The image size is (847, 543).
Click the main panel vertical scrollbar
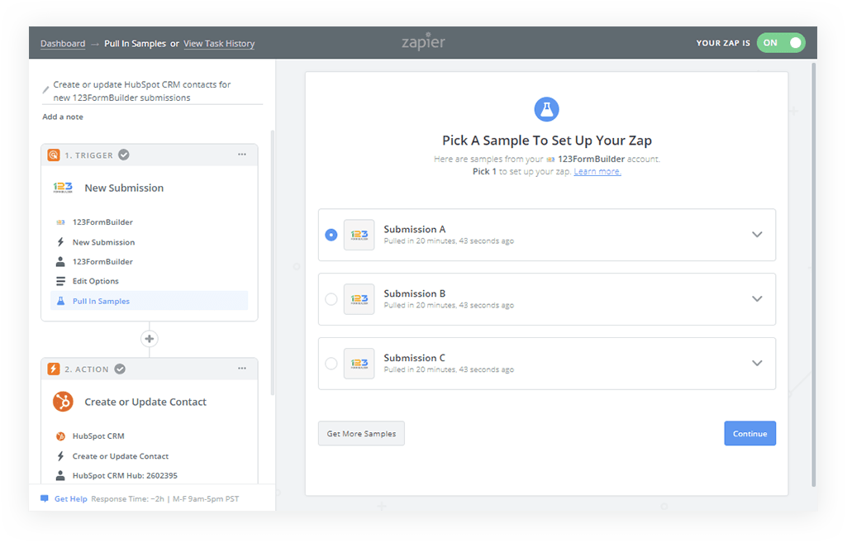(x=813, y=274)
